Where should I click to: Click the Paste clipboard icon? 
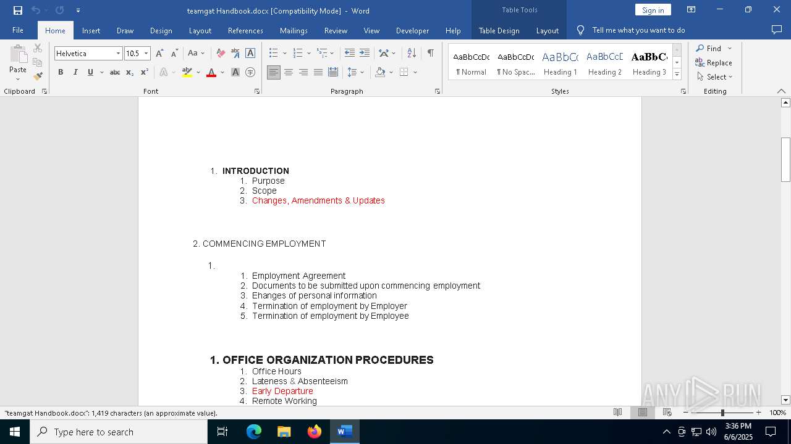point(18,55)
